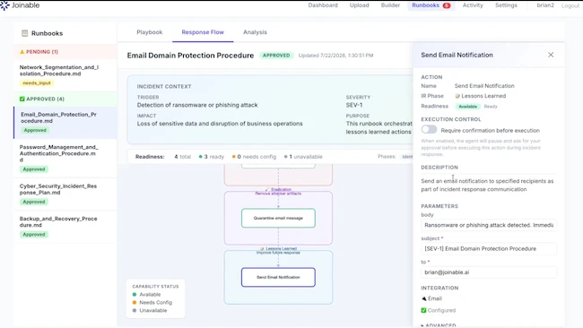Open Network_Segmentation_and_Isolation_Procedure.md runbook

65,75
